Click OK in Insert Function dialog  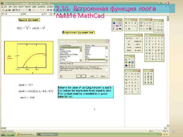click(x=81, y=76)
